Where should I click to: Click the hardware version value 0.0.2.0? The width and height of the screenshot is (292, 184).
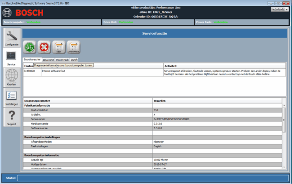point(158,124)
